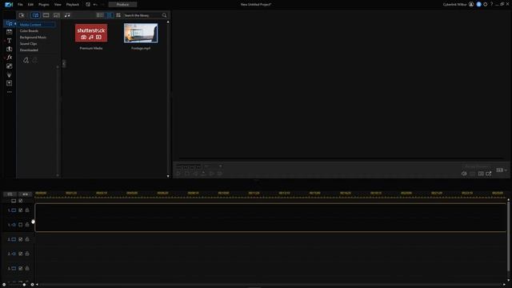Open the File menu
The height and width of the screenshot is (288, 512).
(x=20, y=5)
